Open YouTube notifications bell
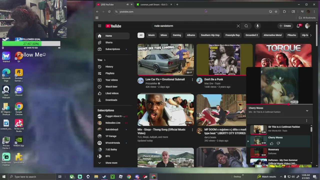This screenshot has height=180, width=320. [298, 26]
